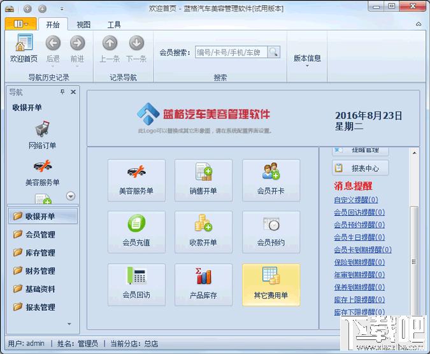Open 保养到期提醒(0) link
430x354 pixels.
359,287
